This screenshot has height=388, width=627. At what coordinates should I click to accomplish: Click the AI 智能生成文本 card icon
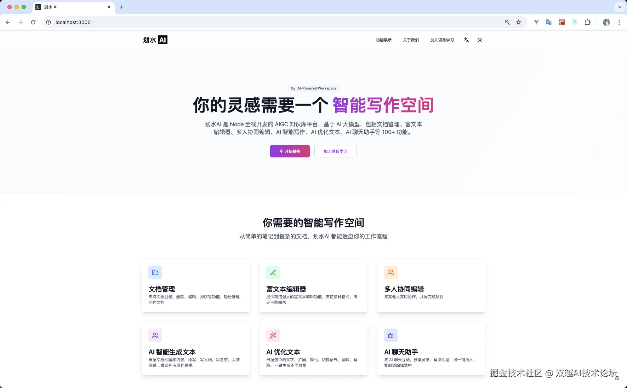155,335
